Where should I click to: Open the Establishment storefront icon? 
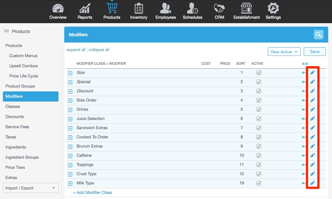[246, 9]
